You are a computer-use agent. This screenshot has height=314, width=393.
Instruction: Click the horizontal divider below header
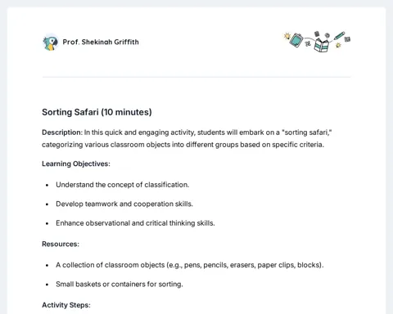[196, 77]
